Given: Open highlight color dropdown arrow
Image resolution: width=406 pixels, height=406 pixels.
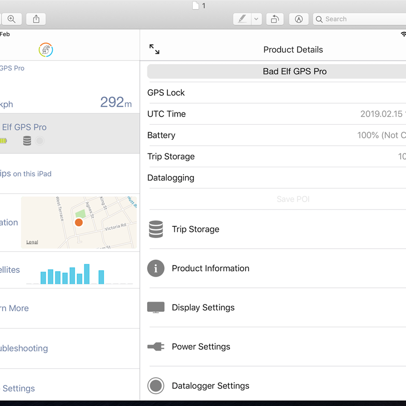Looking at the screenshot, I should click(256, 19).
